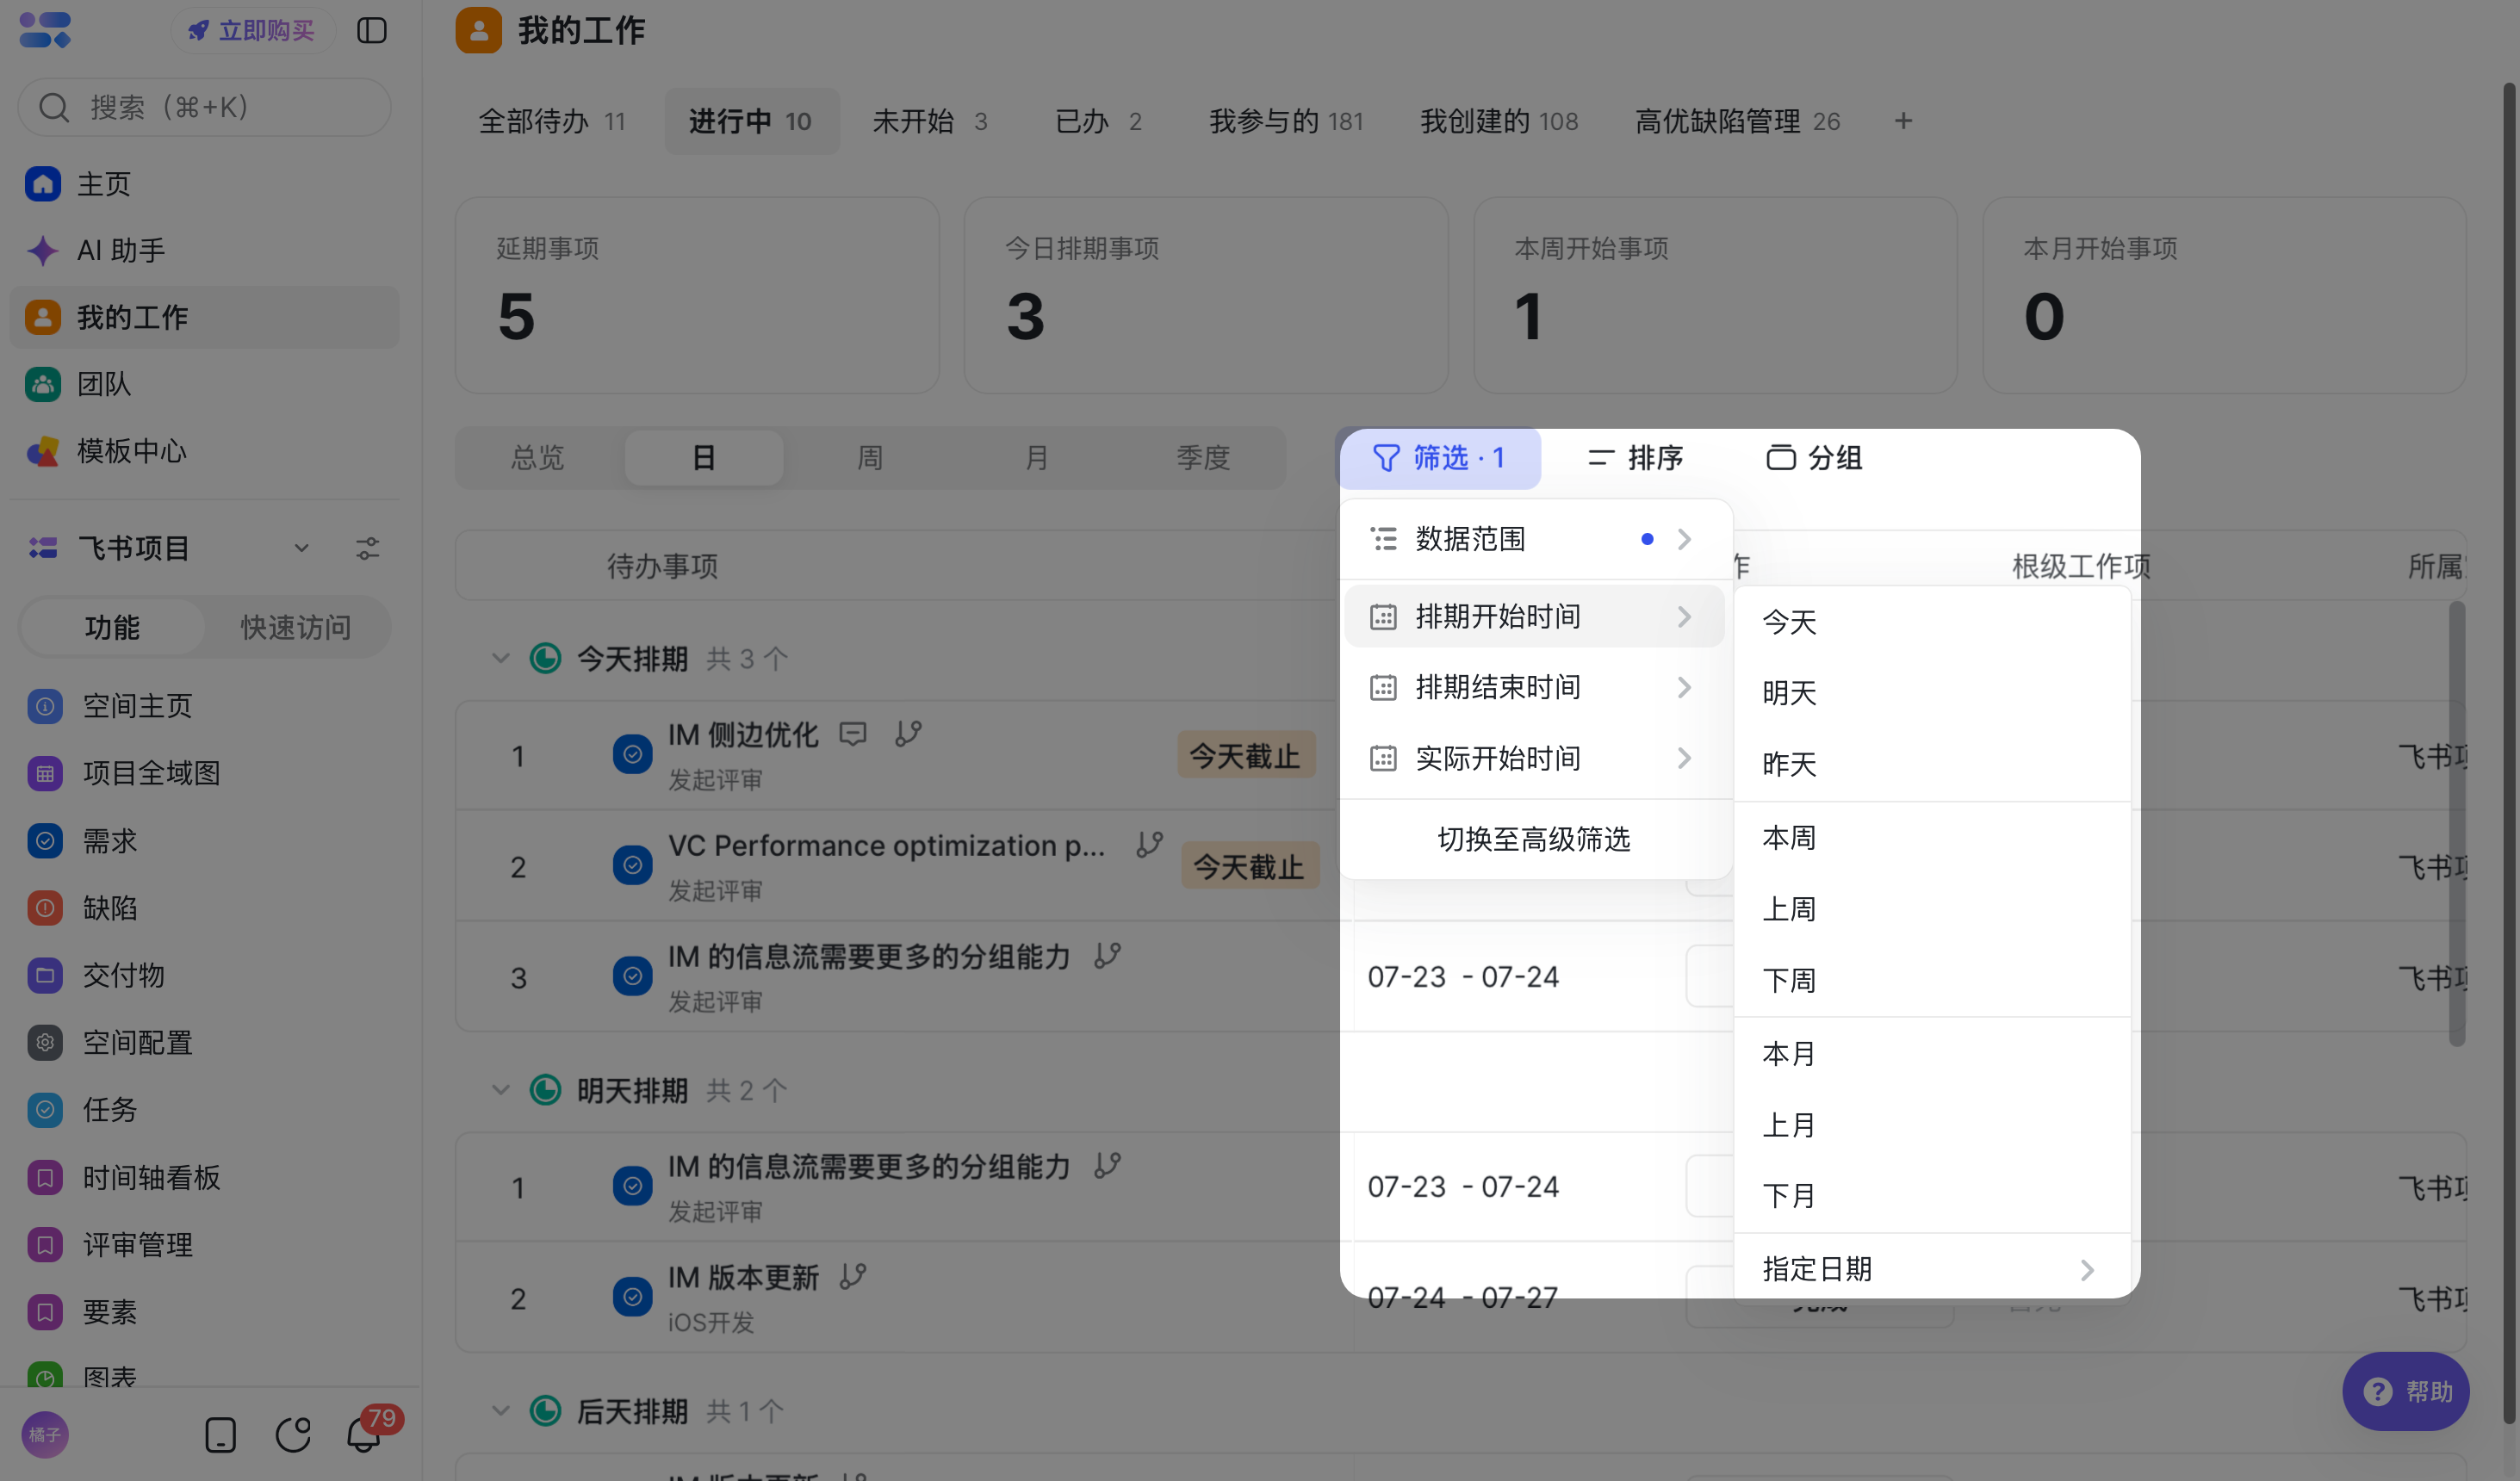Open the 高优缺陷管理 tab
The image size is (2520, 1481).
pyautogui.click(x=1737, y=121)
